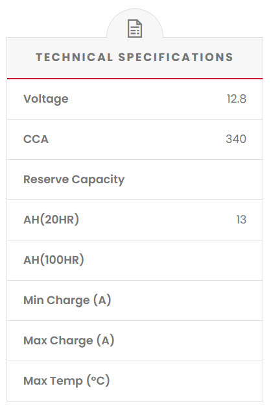271x410 pixels.
Task: Click the Min Charge (A) label
Action: [67, 300]
